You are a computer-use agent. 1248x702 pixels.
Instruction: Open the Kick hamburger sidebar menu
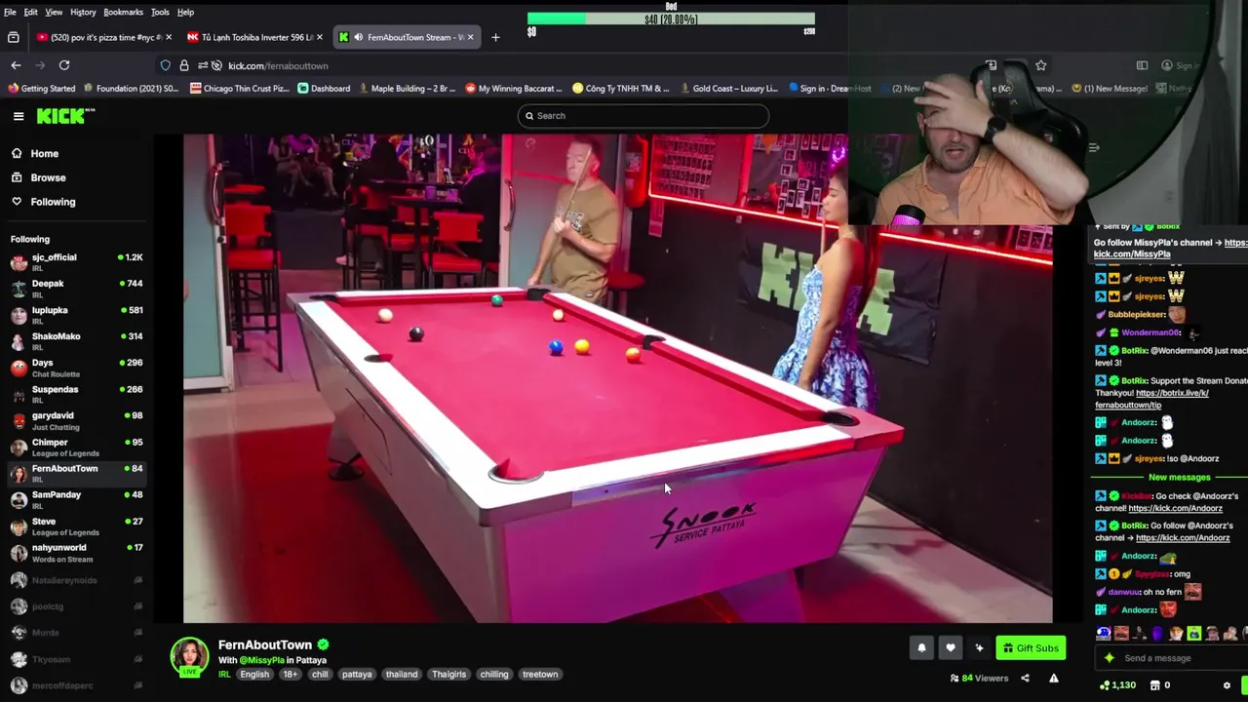point(19,116)
